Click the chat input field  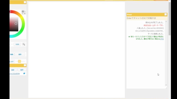click(147, 18)
